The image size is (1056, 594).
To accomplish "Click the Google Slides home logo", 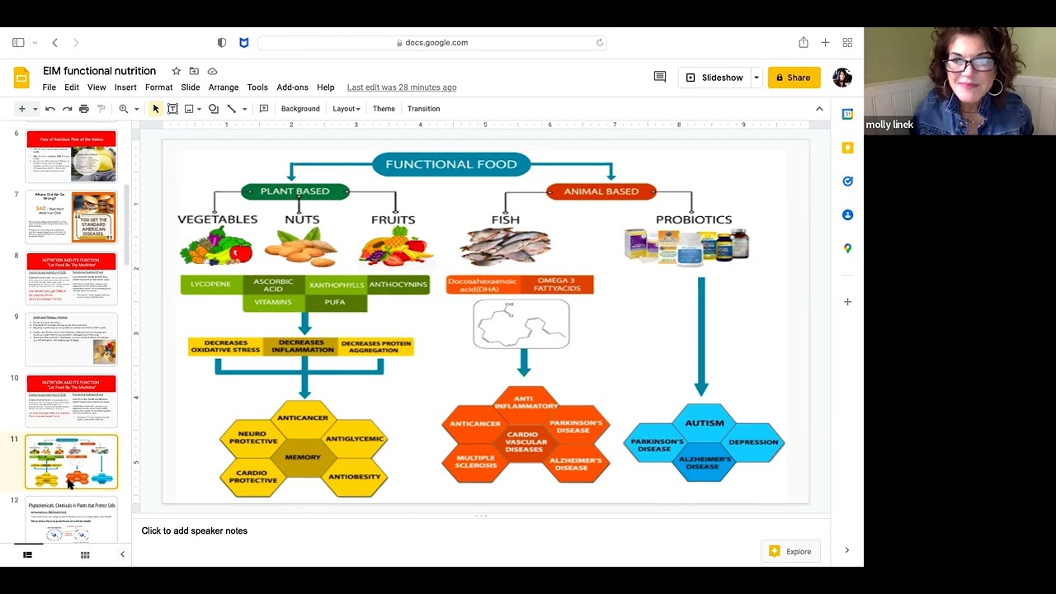I will point(21,78).
